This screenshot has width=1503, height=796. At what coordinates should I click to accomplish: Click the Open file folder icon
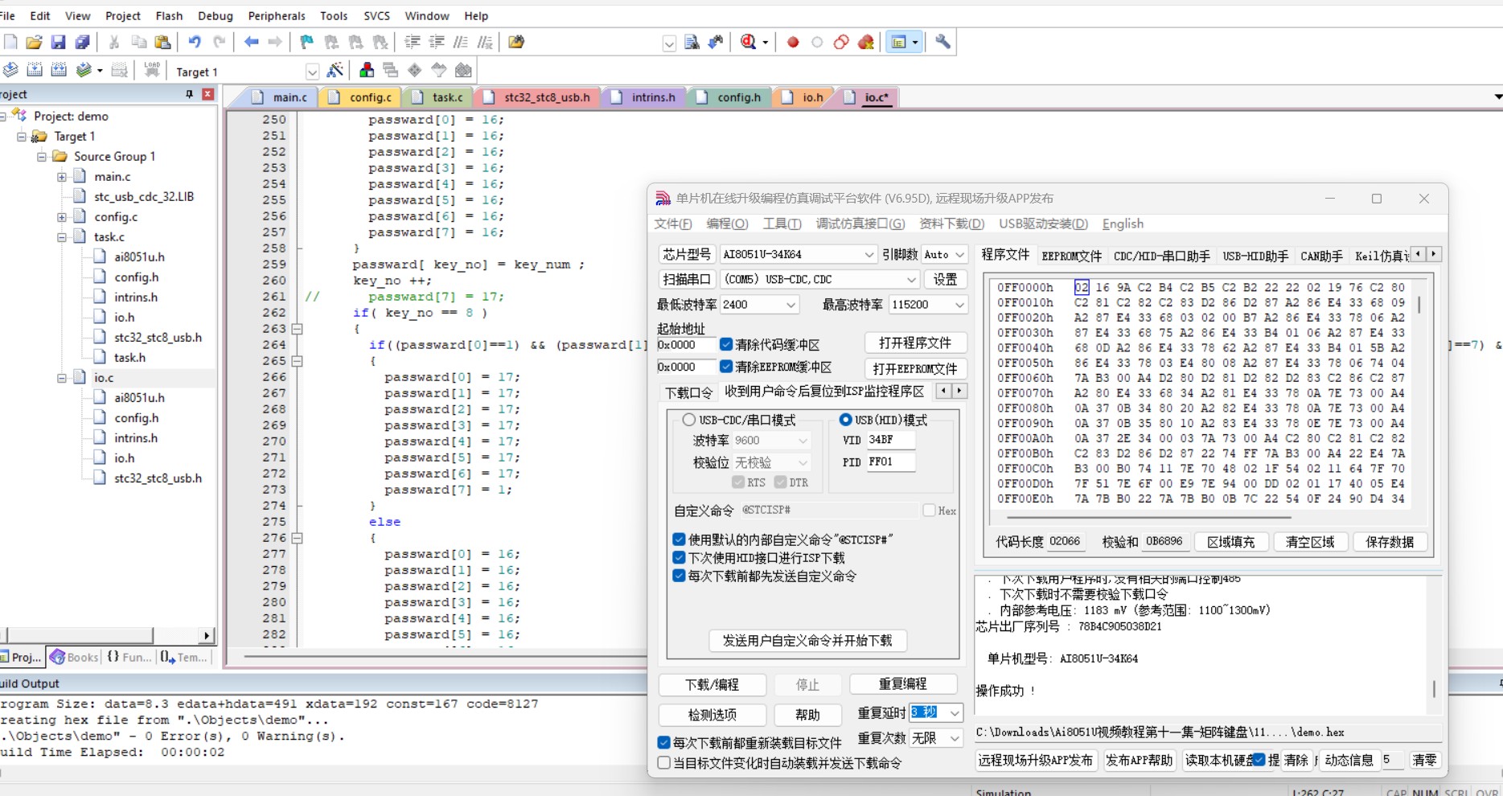pyautogui.click(x=34, y=42)
